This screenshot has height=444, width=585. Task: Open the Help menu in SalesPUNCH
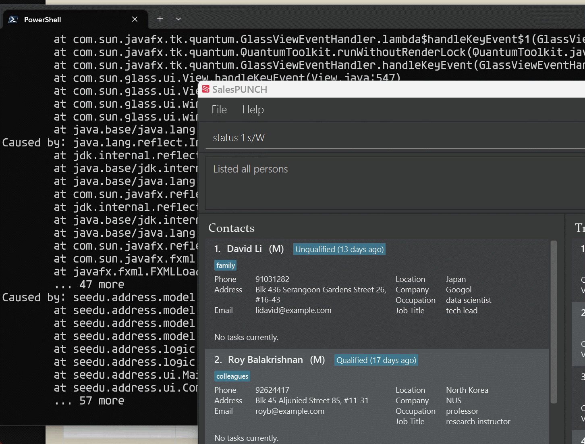[x=253, y=110]
